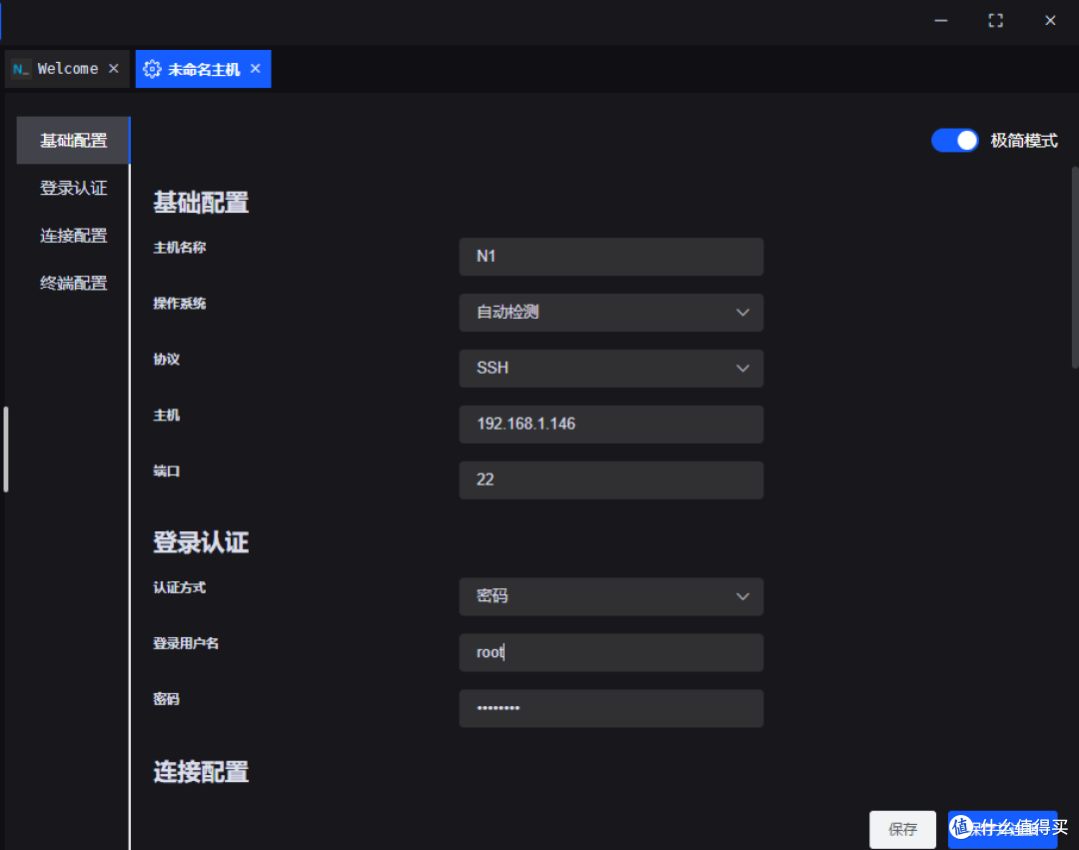Image resolution: width=1079 pixels, height=850 pixels.
Task: Click the gear icon on the 未命名主机 tab
Action: (152, 69)
